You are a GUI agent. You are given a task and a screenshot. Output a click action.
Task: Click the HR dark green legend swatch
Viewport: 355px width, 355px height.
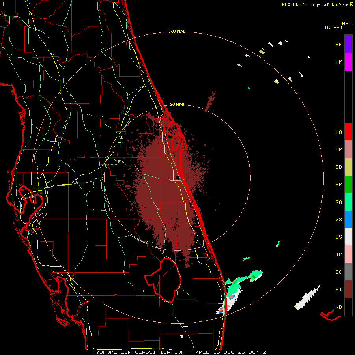coord(348,185)
